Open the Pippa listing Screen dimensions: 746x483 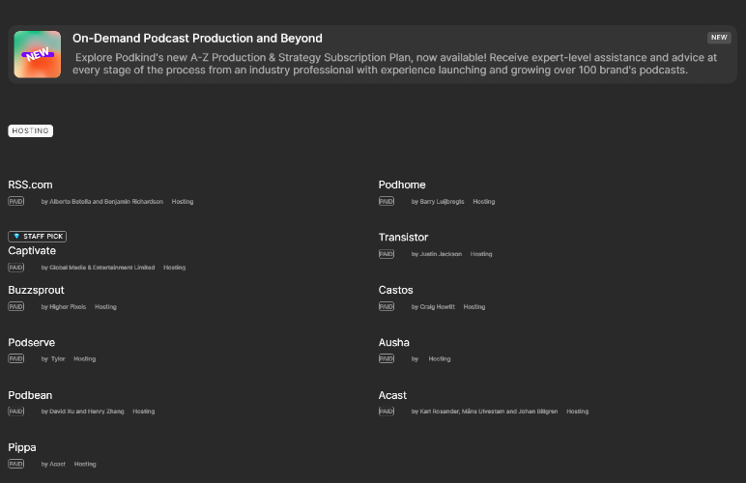22,447
